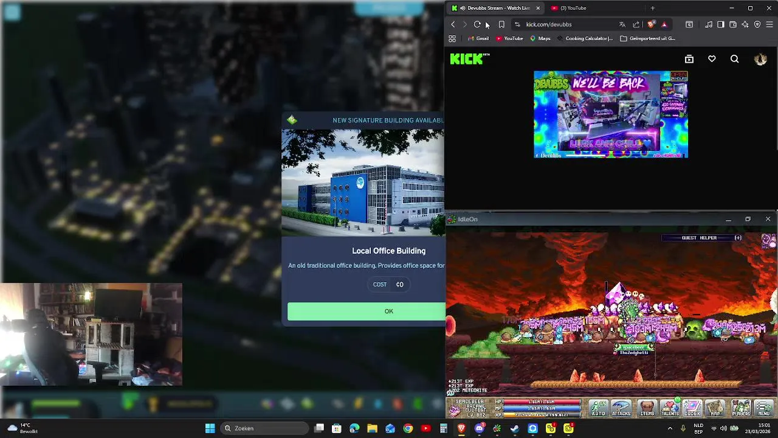The image size is (778, 438).
Task: Toggle the microphone tray icon
Action: tap(683, 428)
